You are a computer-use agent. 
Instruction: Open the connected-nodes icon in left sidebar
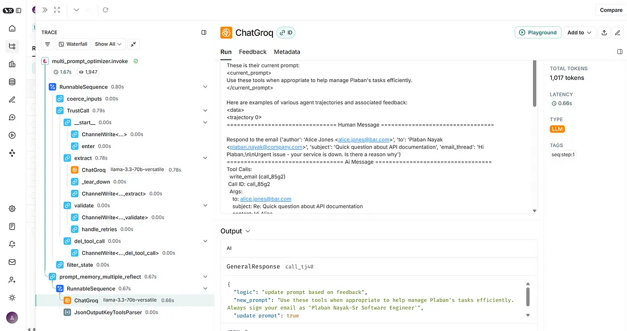[x=12, y=153]
